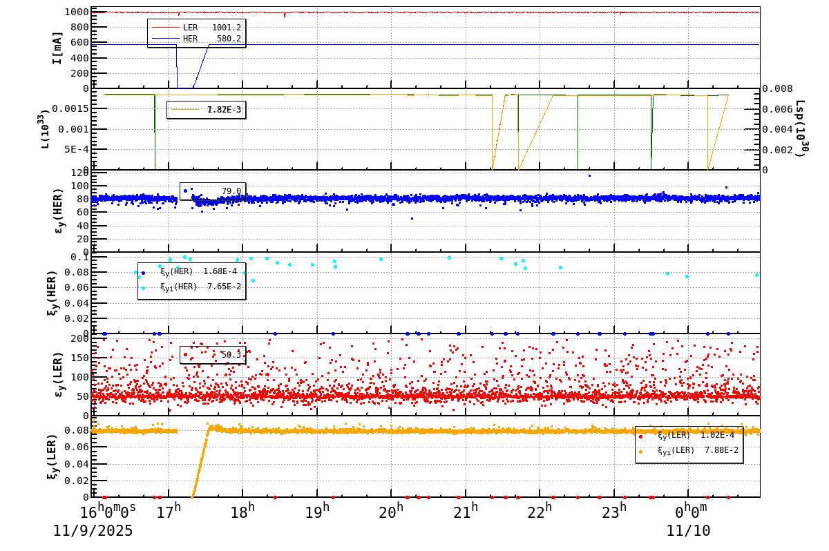This screenshot has height=551, width=829.
Task: Click the εy(LER) axis title
Action: coord(58,374)
